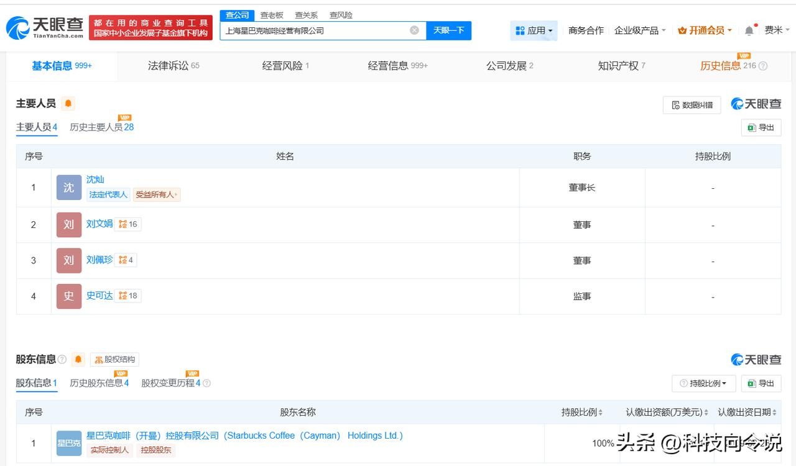Screen dimensions: 796x466
Task: Click the 刘 avatar for 刘文娟
Action: [69, 225]
